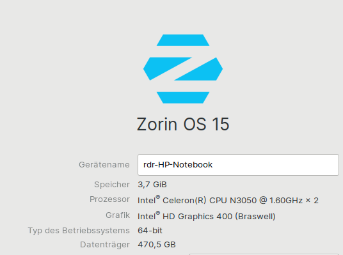This screenshot has width=343, height=255.
Task: Click the 3,7 GiB memory value
Action: 152,185
